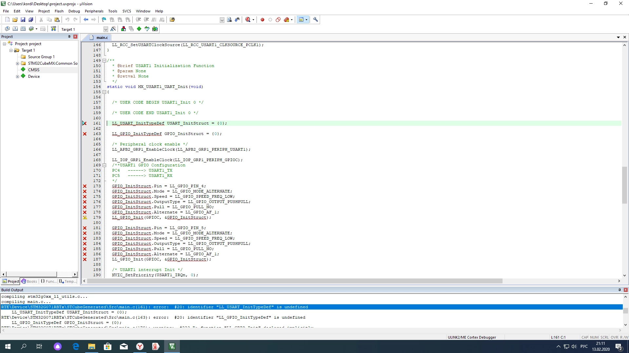The height and width of the screenshot is (353, 629).
Task: Open Options for Target (magic wand) icon
Action: tap(113, 29)
